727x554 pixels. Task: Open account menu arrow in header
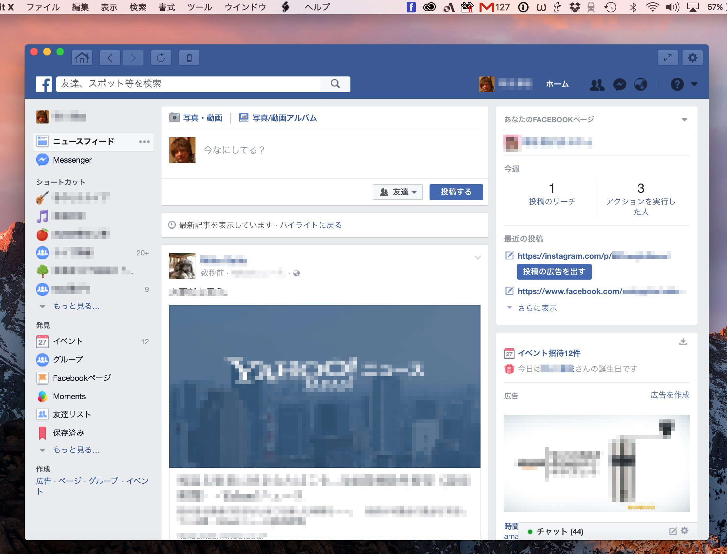(694, 84)
